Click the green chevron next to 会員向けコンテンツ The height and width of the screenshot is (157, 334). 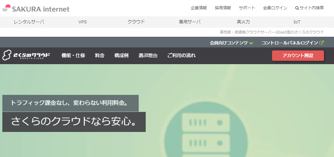(x=251, y=43)
